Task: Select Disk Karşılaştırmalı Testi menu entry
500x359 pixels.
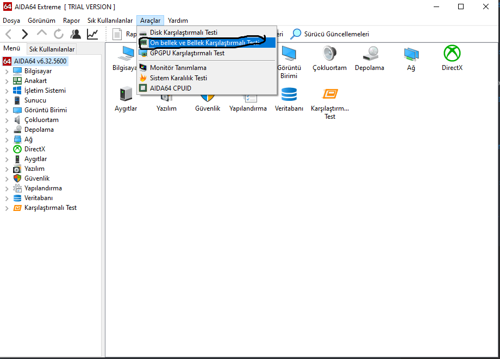Action: 207,33
